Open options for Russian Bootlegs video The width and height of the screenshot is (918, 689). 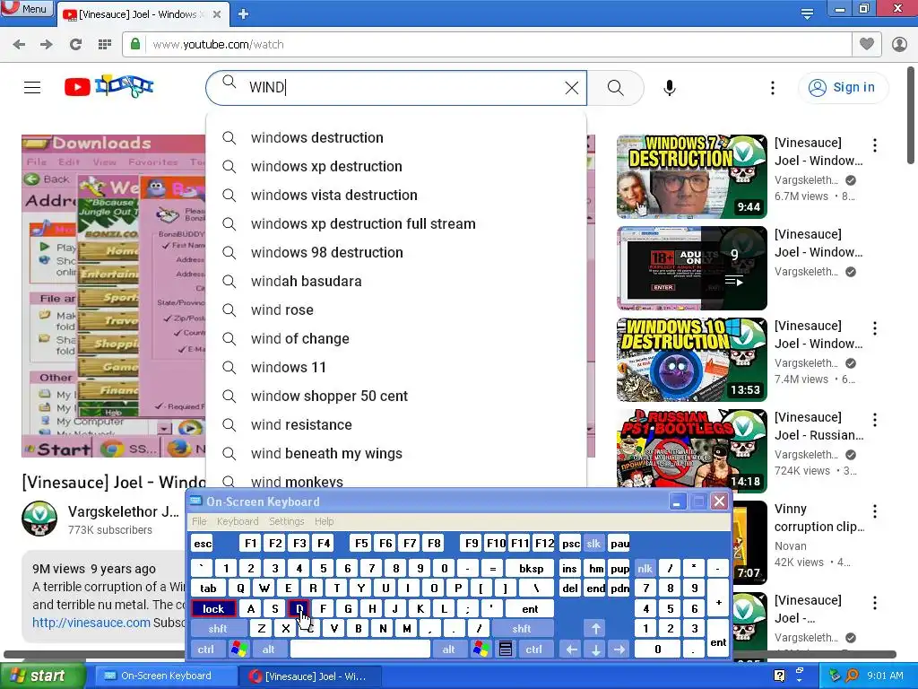click(x=875, y=420)
